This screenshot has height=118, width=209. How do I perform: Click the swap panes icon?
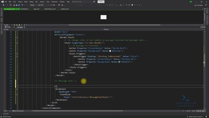[x=14, y=27]
